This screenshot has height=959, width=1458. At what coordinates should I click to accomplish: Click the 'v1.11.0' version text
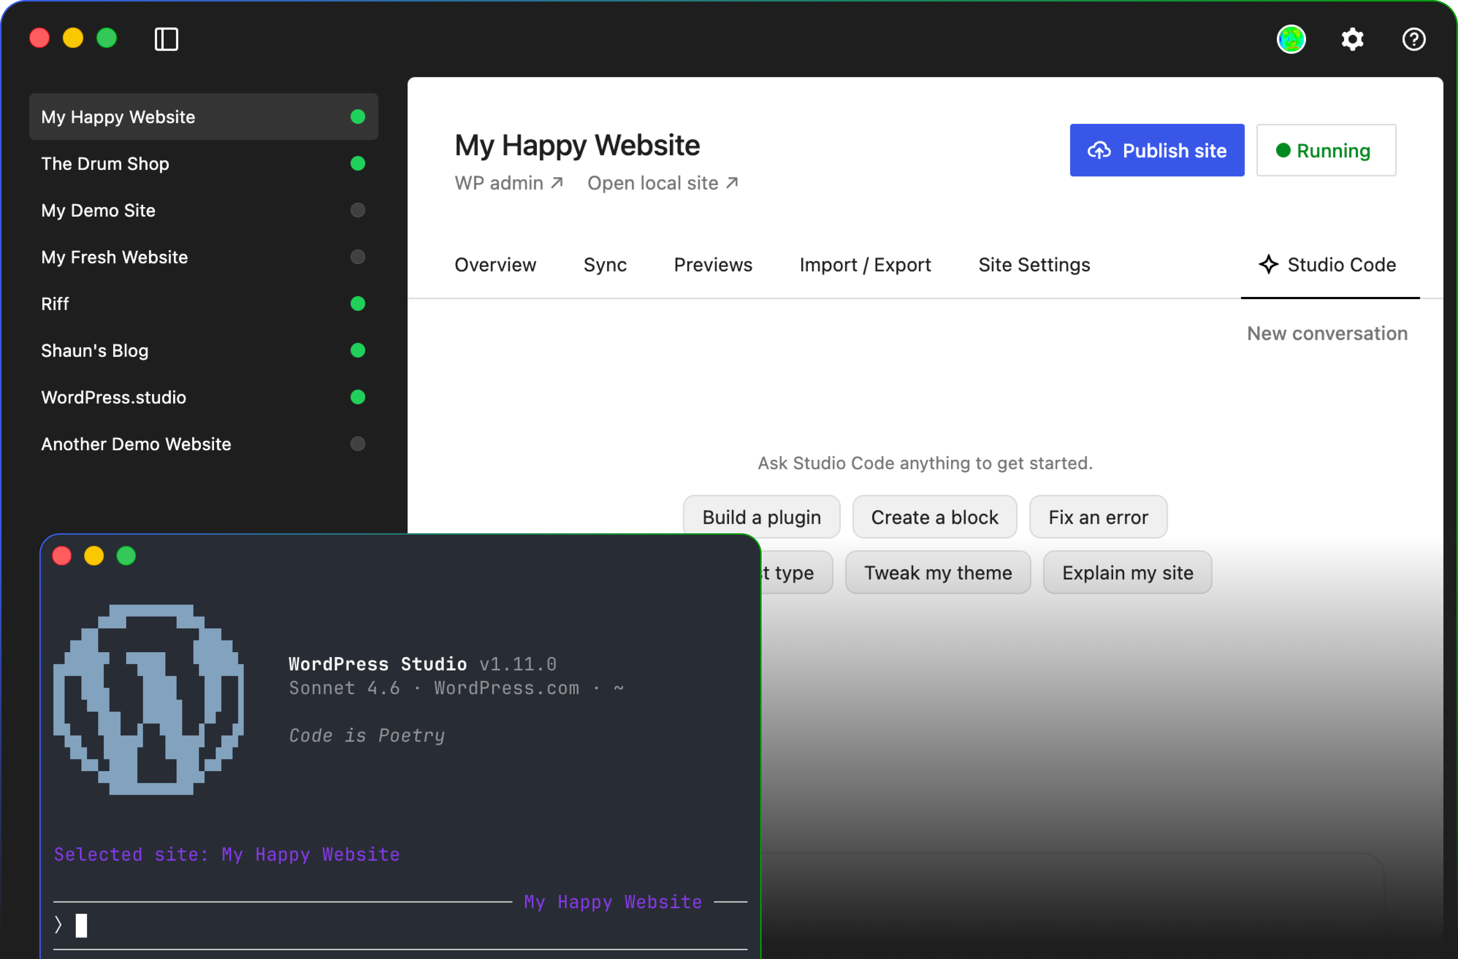click(x=518, y=664)
